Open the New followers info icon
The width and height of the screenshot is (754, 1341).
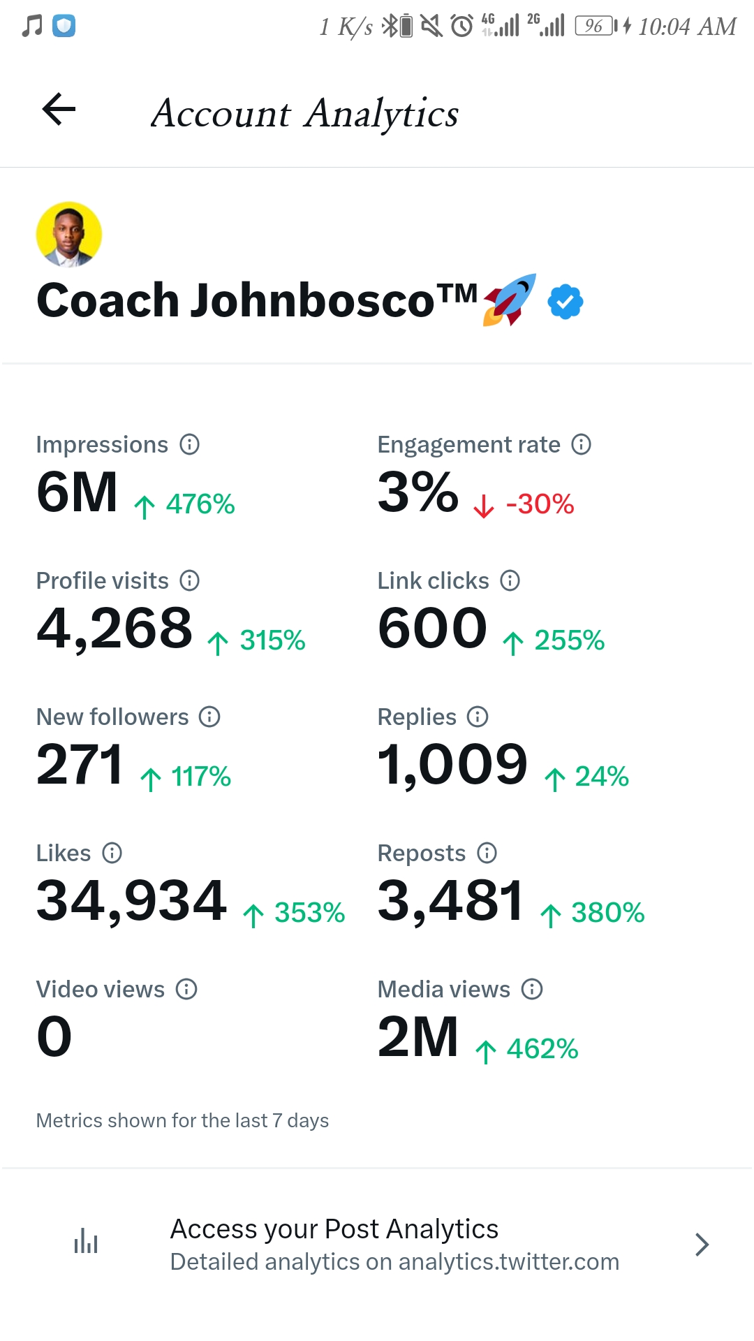[x=209, y=717]
